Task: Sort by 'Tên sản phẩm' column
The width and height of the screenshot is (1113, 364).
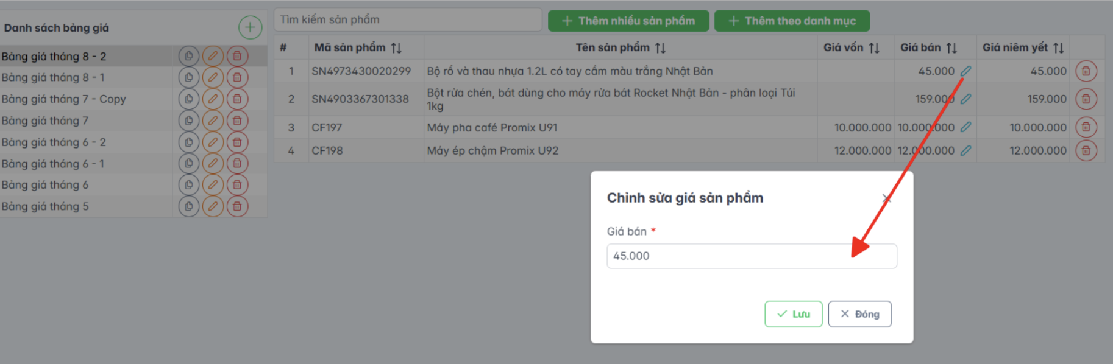Action: [660, 47]
